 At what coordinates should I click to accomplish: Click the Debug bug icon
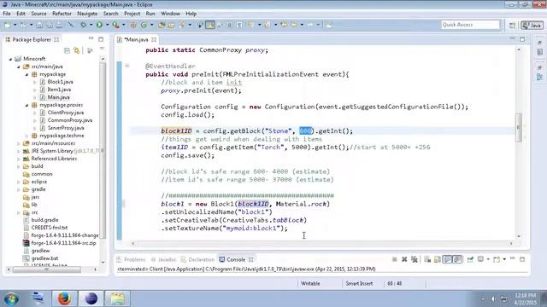coord(84,25)
